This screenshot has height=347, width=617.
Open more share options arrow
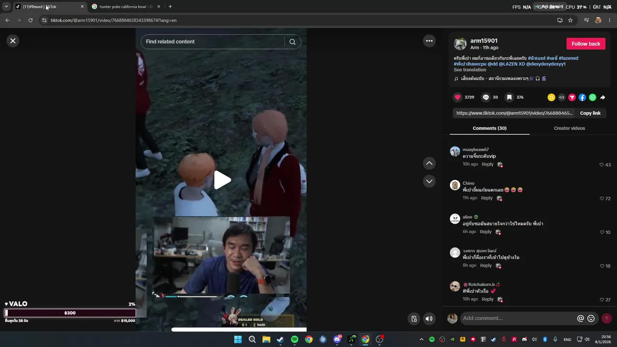coord(603,97)
